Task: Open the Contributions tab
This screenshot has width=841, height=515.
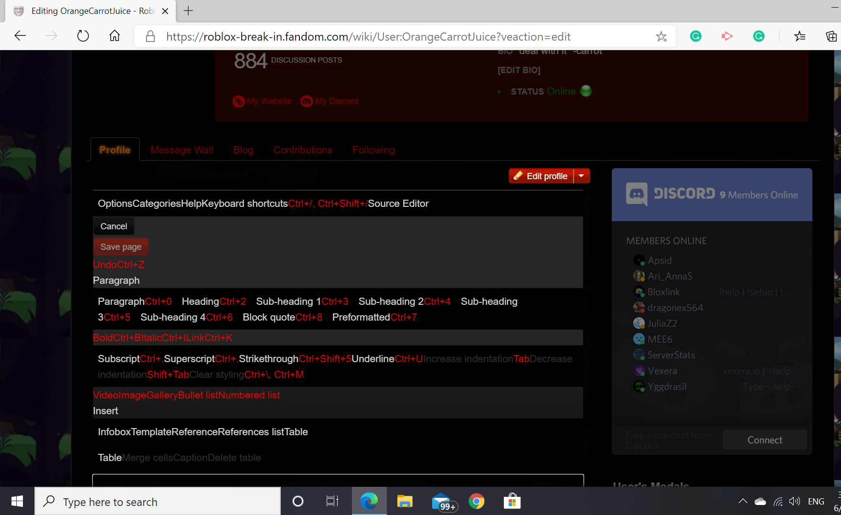Action: tap(303, 150)
